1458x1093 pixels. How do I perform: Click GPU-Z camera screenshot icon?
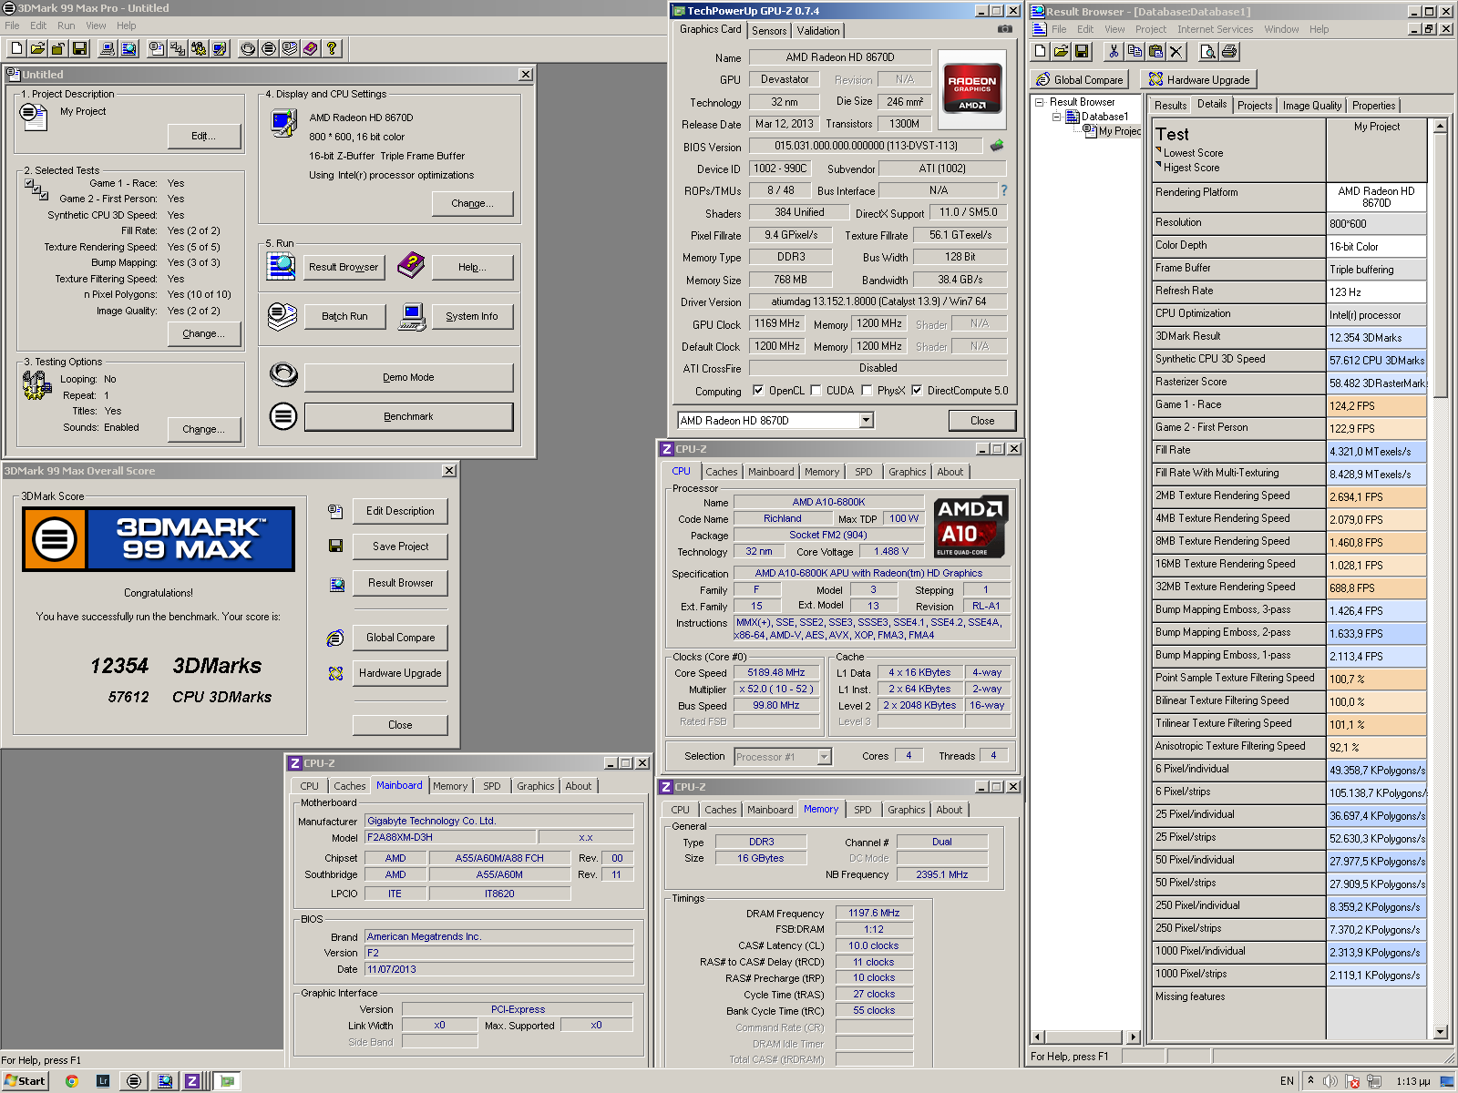pos(1004,29)
